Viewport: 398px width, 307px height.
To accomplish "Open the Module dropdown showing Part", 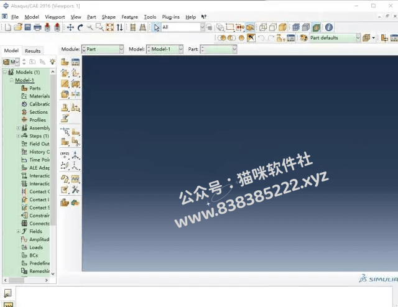I will point(103,49).
